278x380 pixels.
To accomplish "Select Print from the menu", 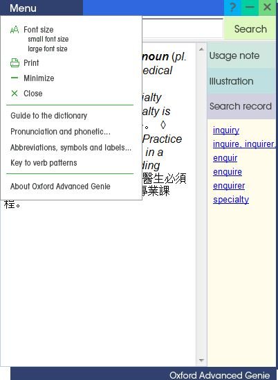I will click(x=31, y=63).
